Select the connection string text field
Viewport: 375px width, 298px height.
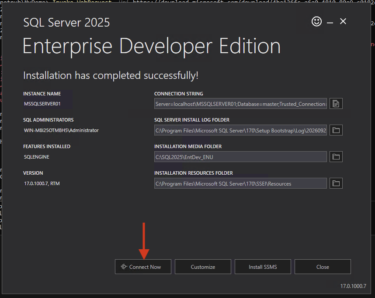(x=240, y=103)
